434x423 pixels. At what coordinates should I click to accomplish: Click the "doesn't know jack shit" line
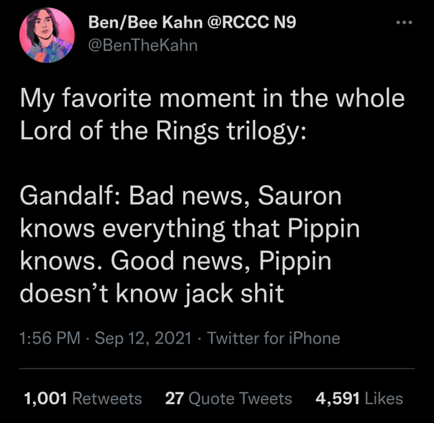coord(152,295)
